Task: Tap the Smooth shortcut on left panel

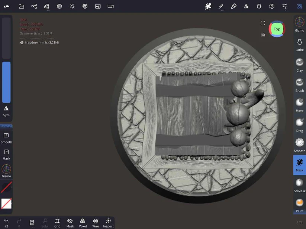Action: point(6,138)
